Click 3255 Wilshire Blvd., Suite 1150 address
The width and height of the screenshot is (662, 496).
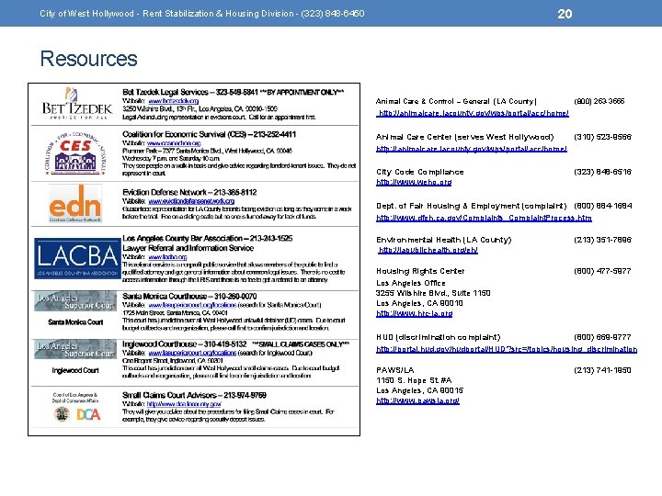[433, 293]
